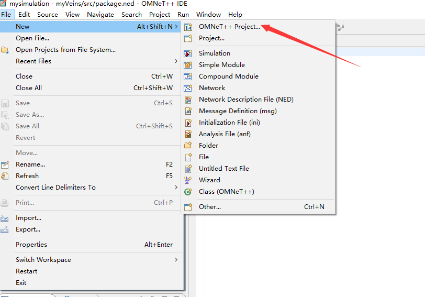Image resolution: width=425 pixels, height=297 pixels.
Task: Click the folder icon beside Open Projects
Action: tap(5, 50)
